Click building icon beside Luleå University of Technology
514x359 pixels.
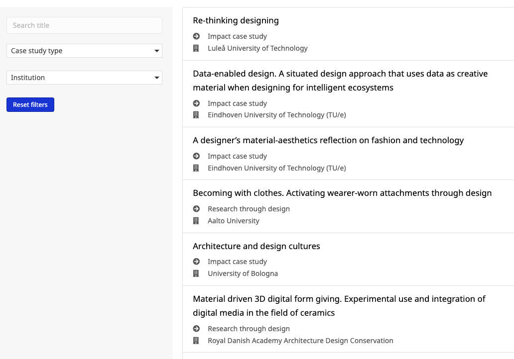pyautogui.click(x=196, y=48)
